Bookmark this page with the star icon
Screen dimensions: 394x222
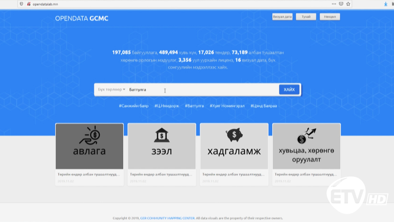348,4
